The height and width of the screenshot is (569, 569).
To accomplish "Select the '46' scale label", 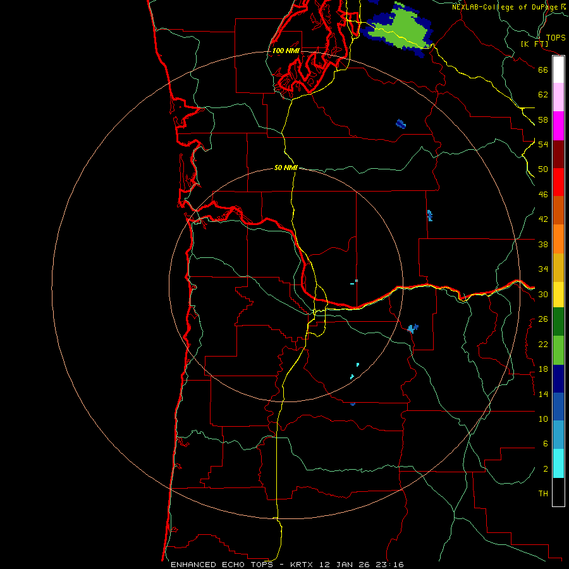I will (x=543, y=195).
